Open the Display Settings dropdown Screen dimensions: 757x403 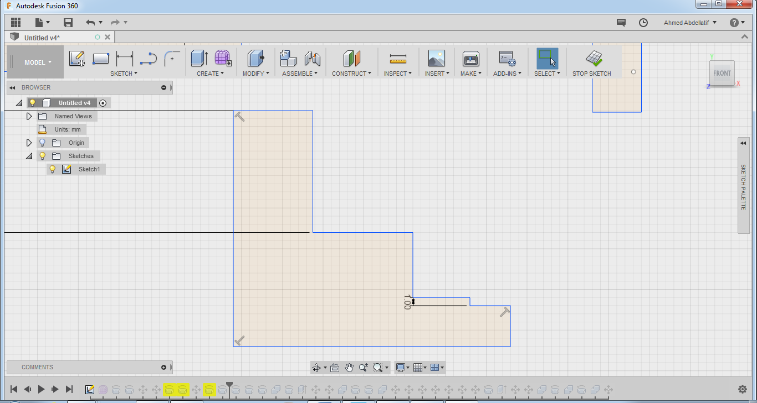[x=402, y=367]
